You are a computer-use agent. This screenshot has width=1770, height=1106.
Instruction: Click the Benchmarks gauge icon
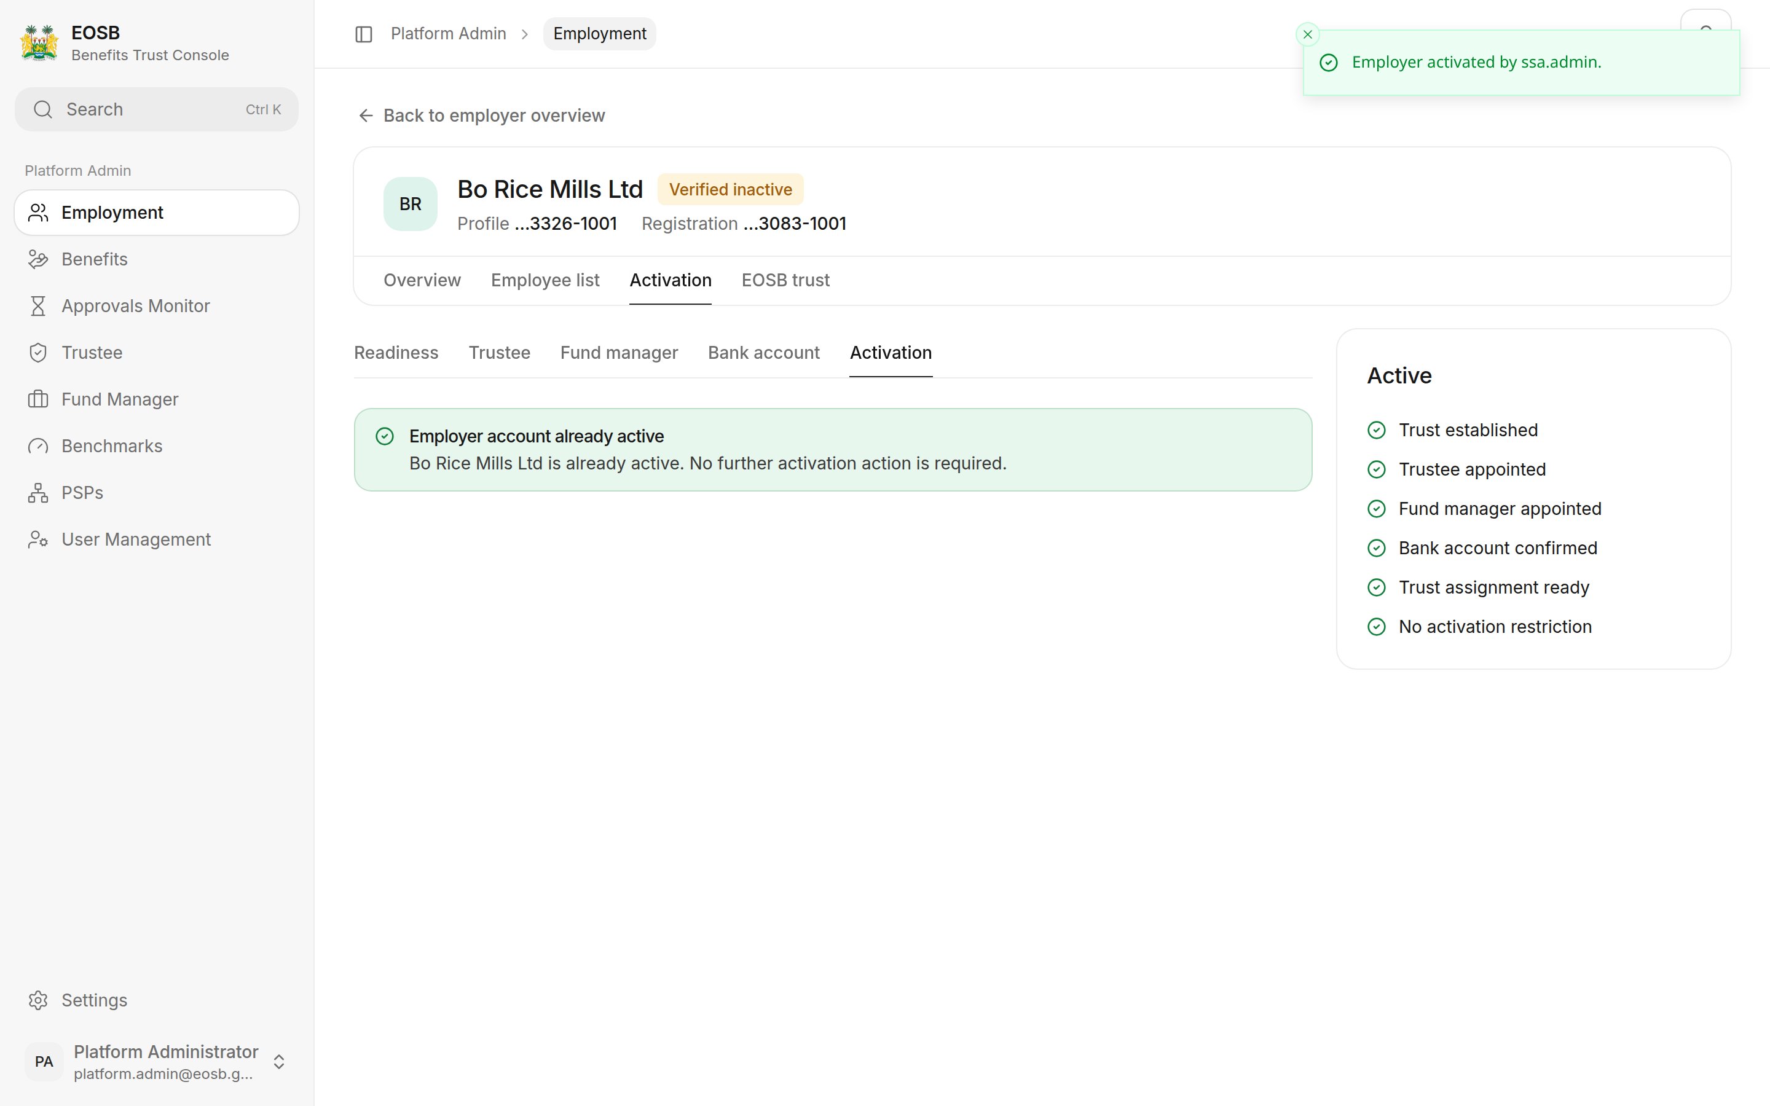tap(38, 446)
